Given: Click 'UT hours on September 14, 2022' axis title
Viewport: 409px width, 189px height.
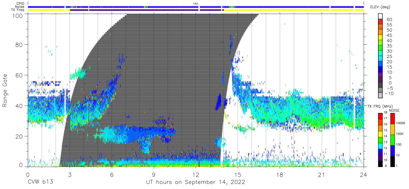Looking at the screenshot, I should tap(196, 183).
